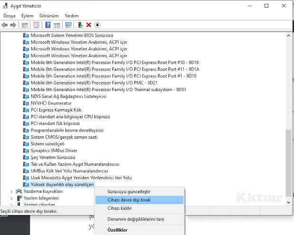Open Properties sheet toolbar icon
Screen dimensions: 294x235
36,25
